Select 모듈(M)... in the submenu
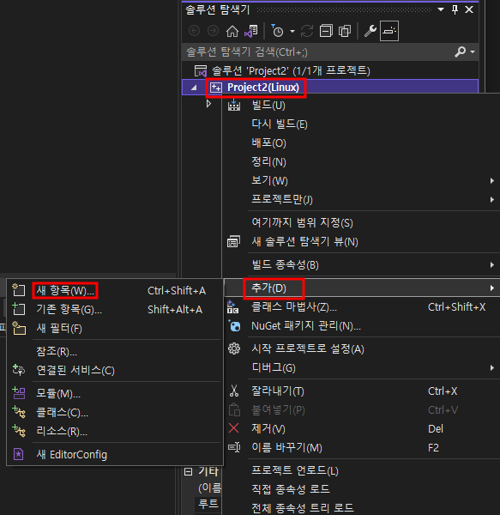 tap(115, 393)
